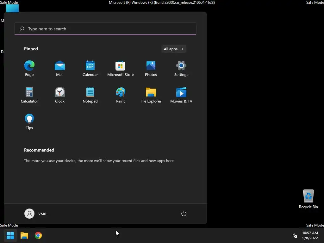Click the VM6 user account avatar
This screenshot has width=324, height=243.
[x=29, y=214]
